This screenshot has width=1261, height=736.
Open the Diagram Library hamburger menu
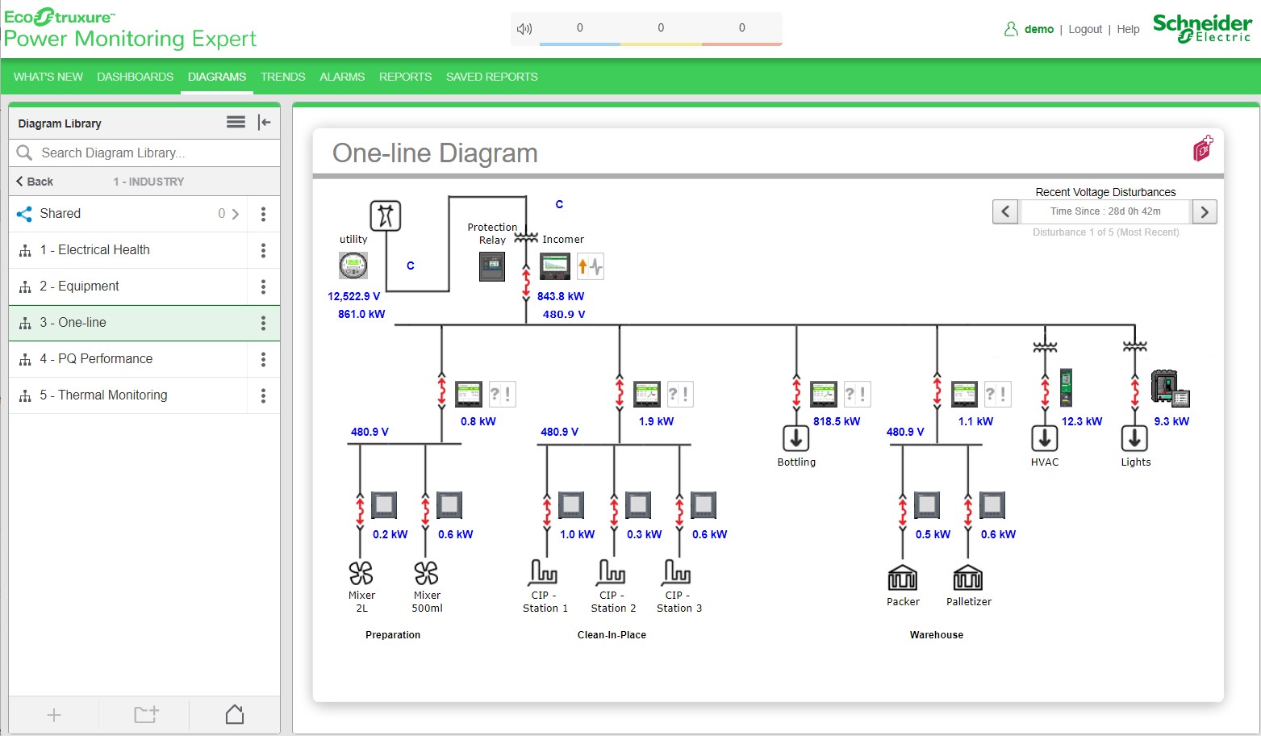coord(236,123)
